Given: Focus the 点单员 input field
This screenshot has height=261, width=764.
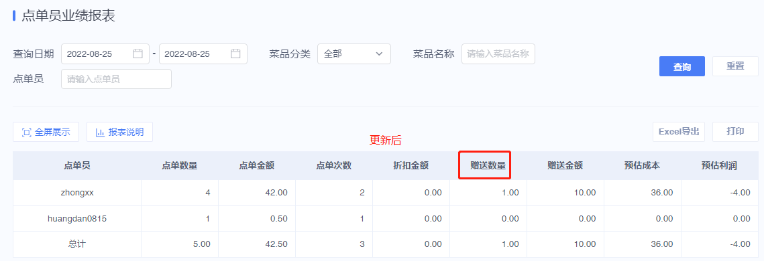Looking at the screenshot, I should pos(116,79).
